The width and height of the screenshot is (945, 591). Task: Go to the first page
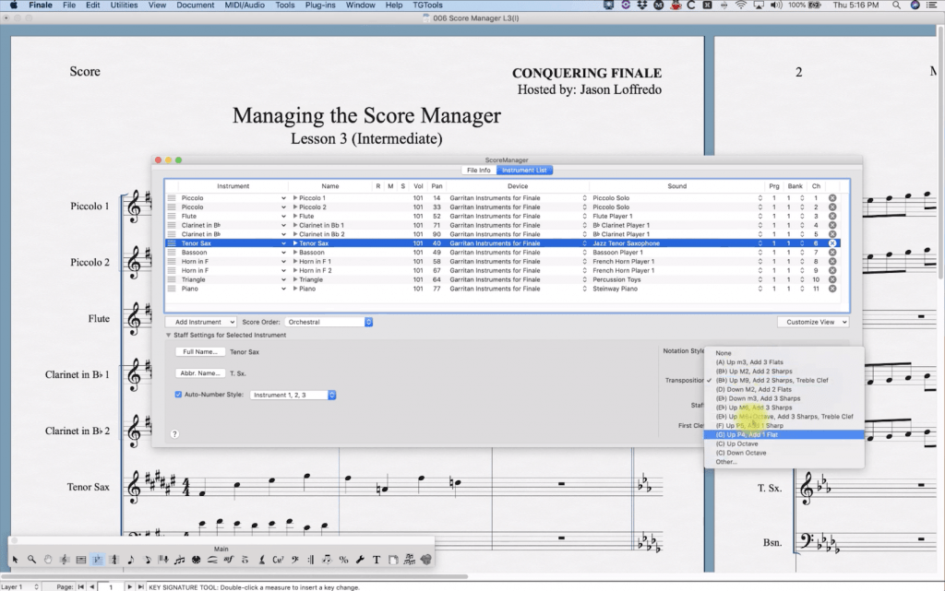[81, 586]
